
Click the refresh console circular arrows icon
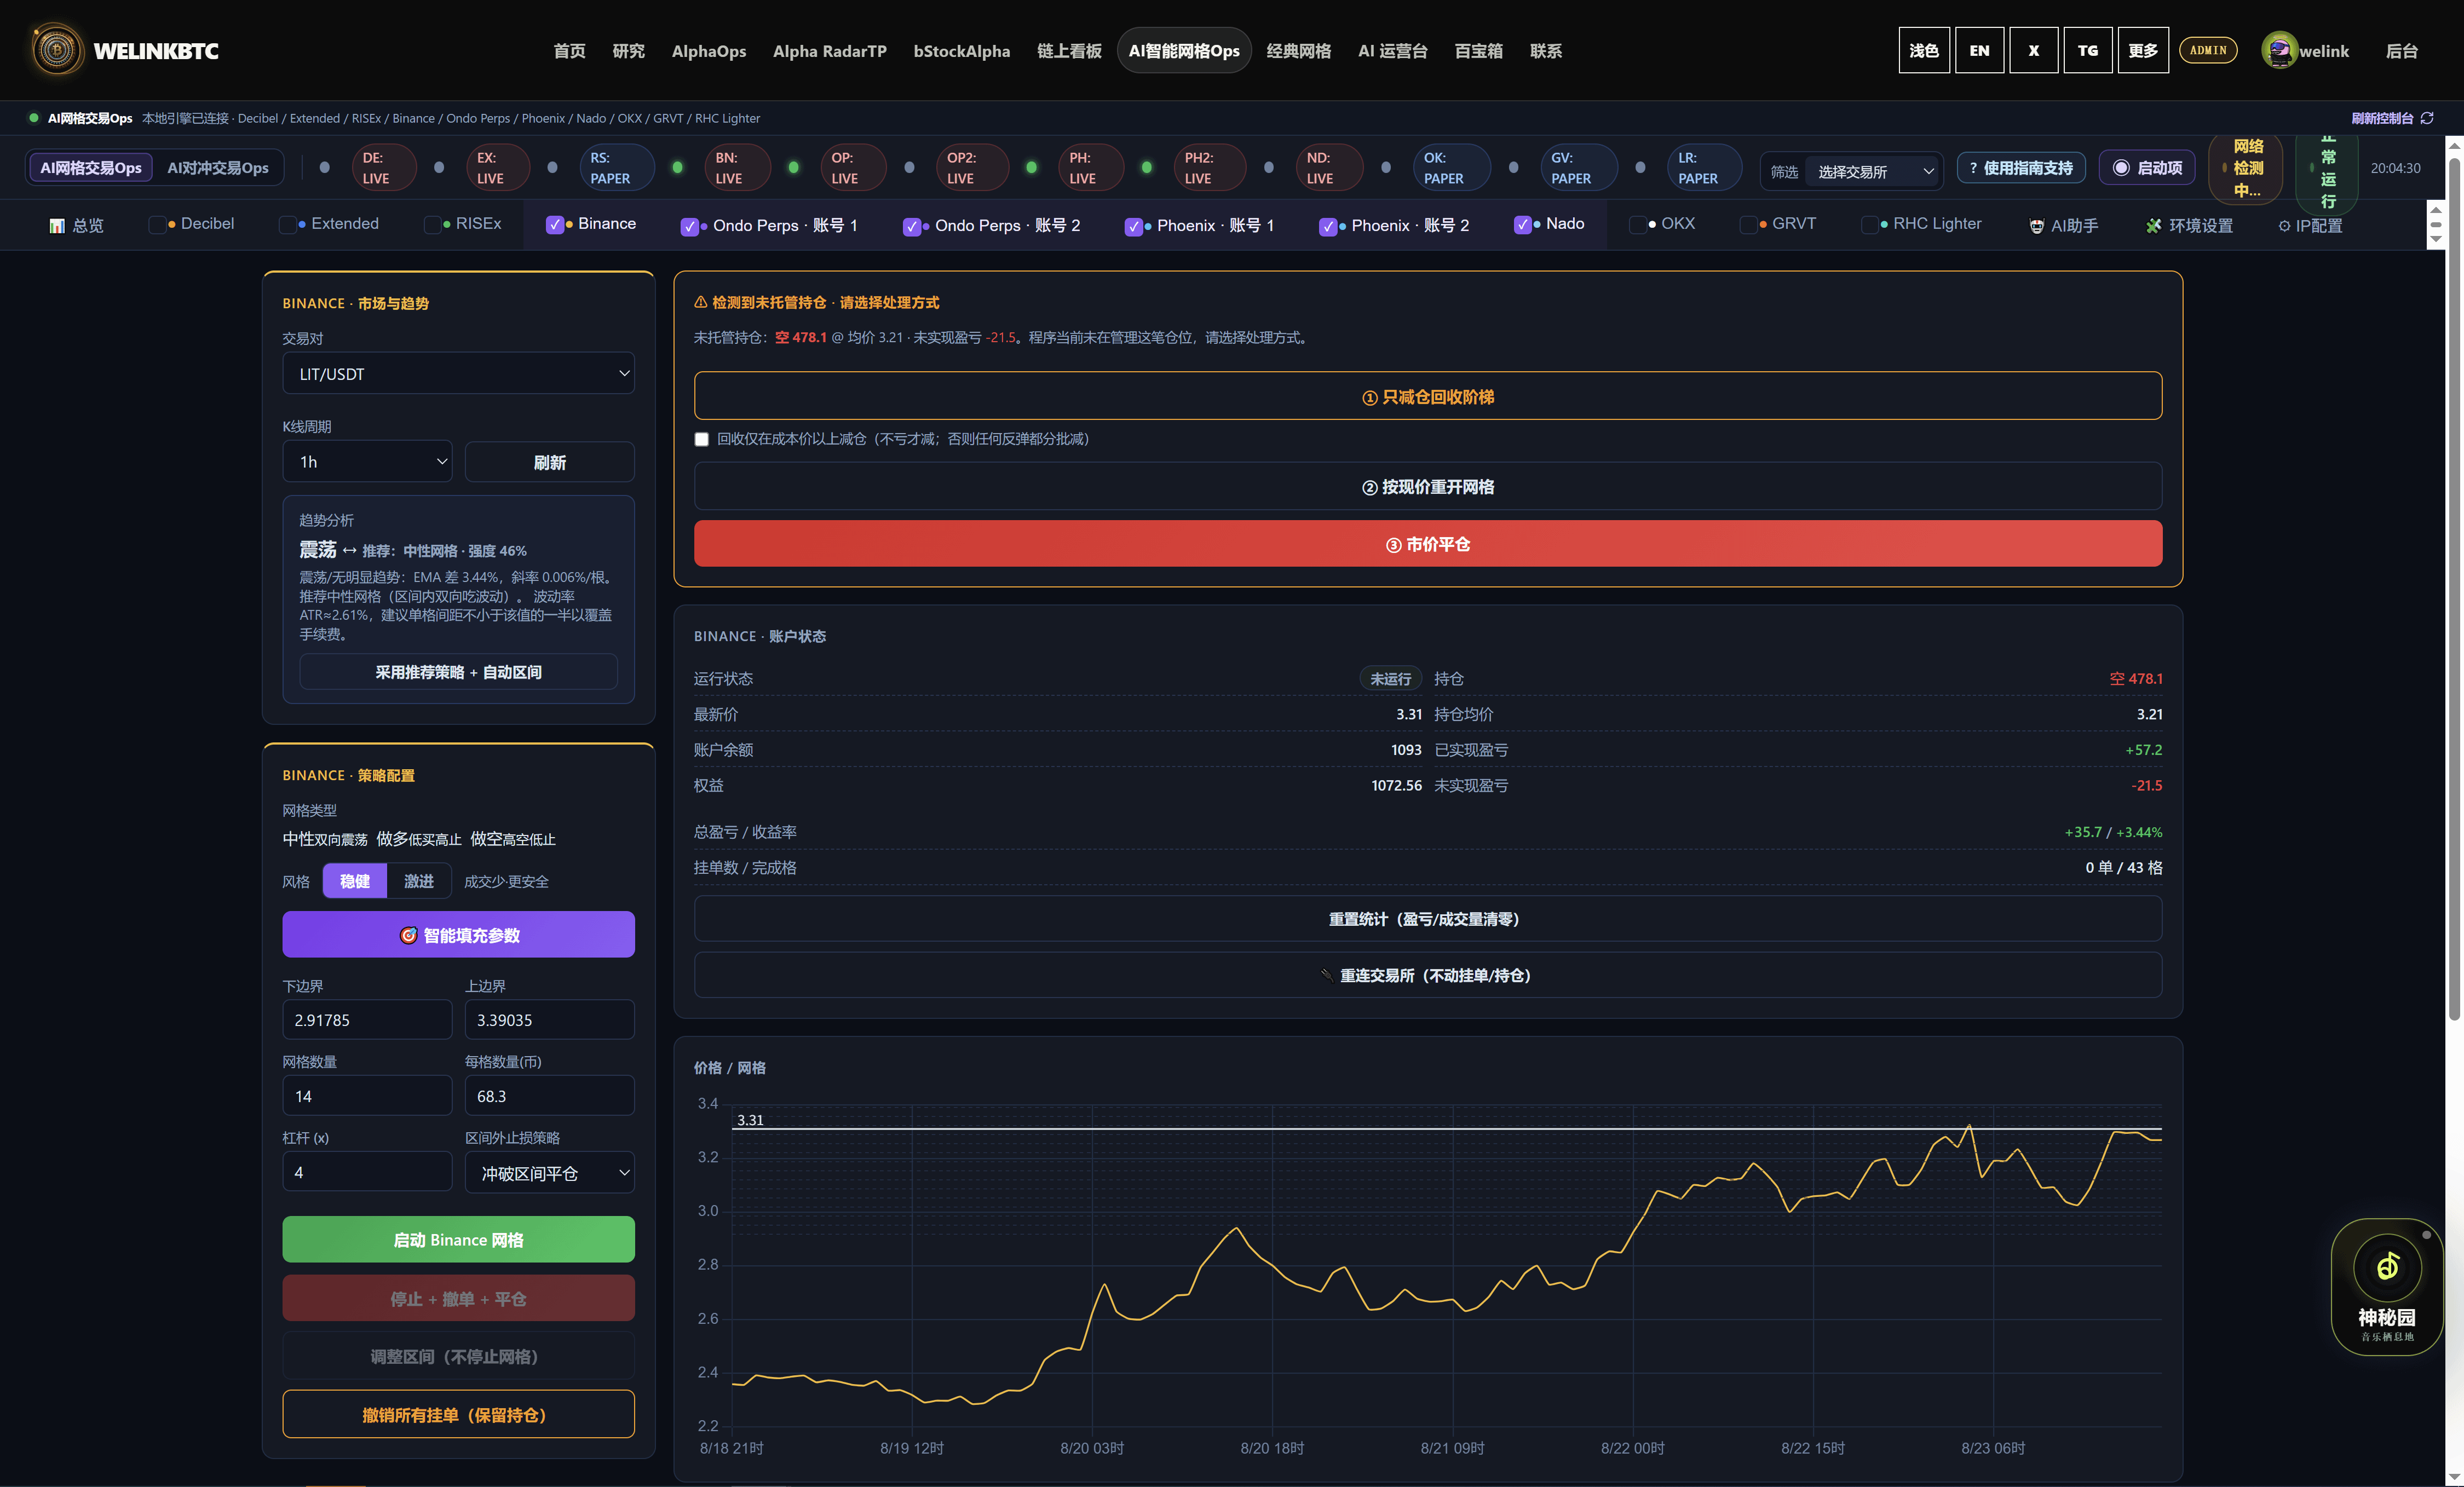coord(2427,118)
